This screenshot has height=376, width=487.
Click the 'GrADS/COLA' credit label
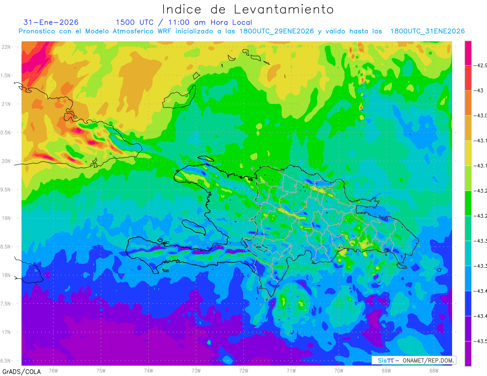pyautogui.click(x=22, y=372)
